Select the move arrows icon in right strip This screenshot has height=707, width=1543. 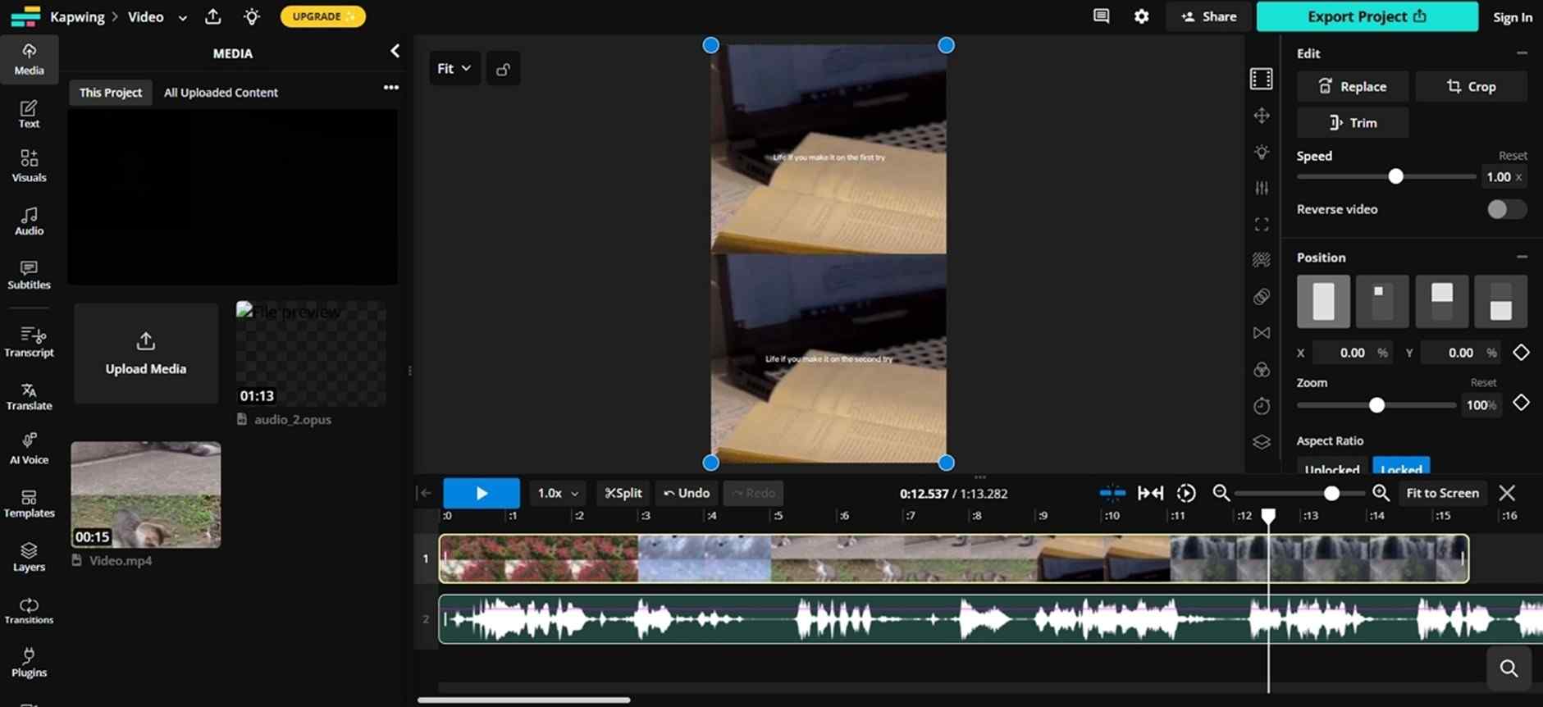1262,116
